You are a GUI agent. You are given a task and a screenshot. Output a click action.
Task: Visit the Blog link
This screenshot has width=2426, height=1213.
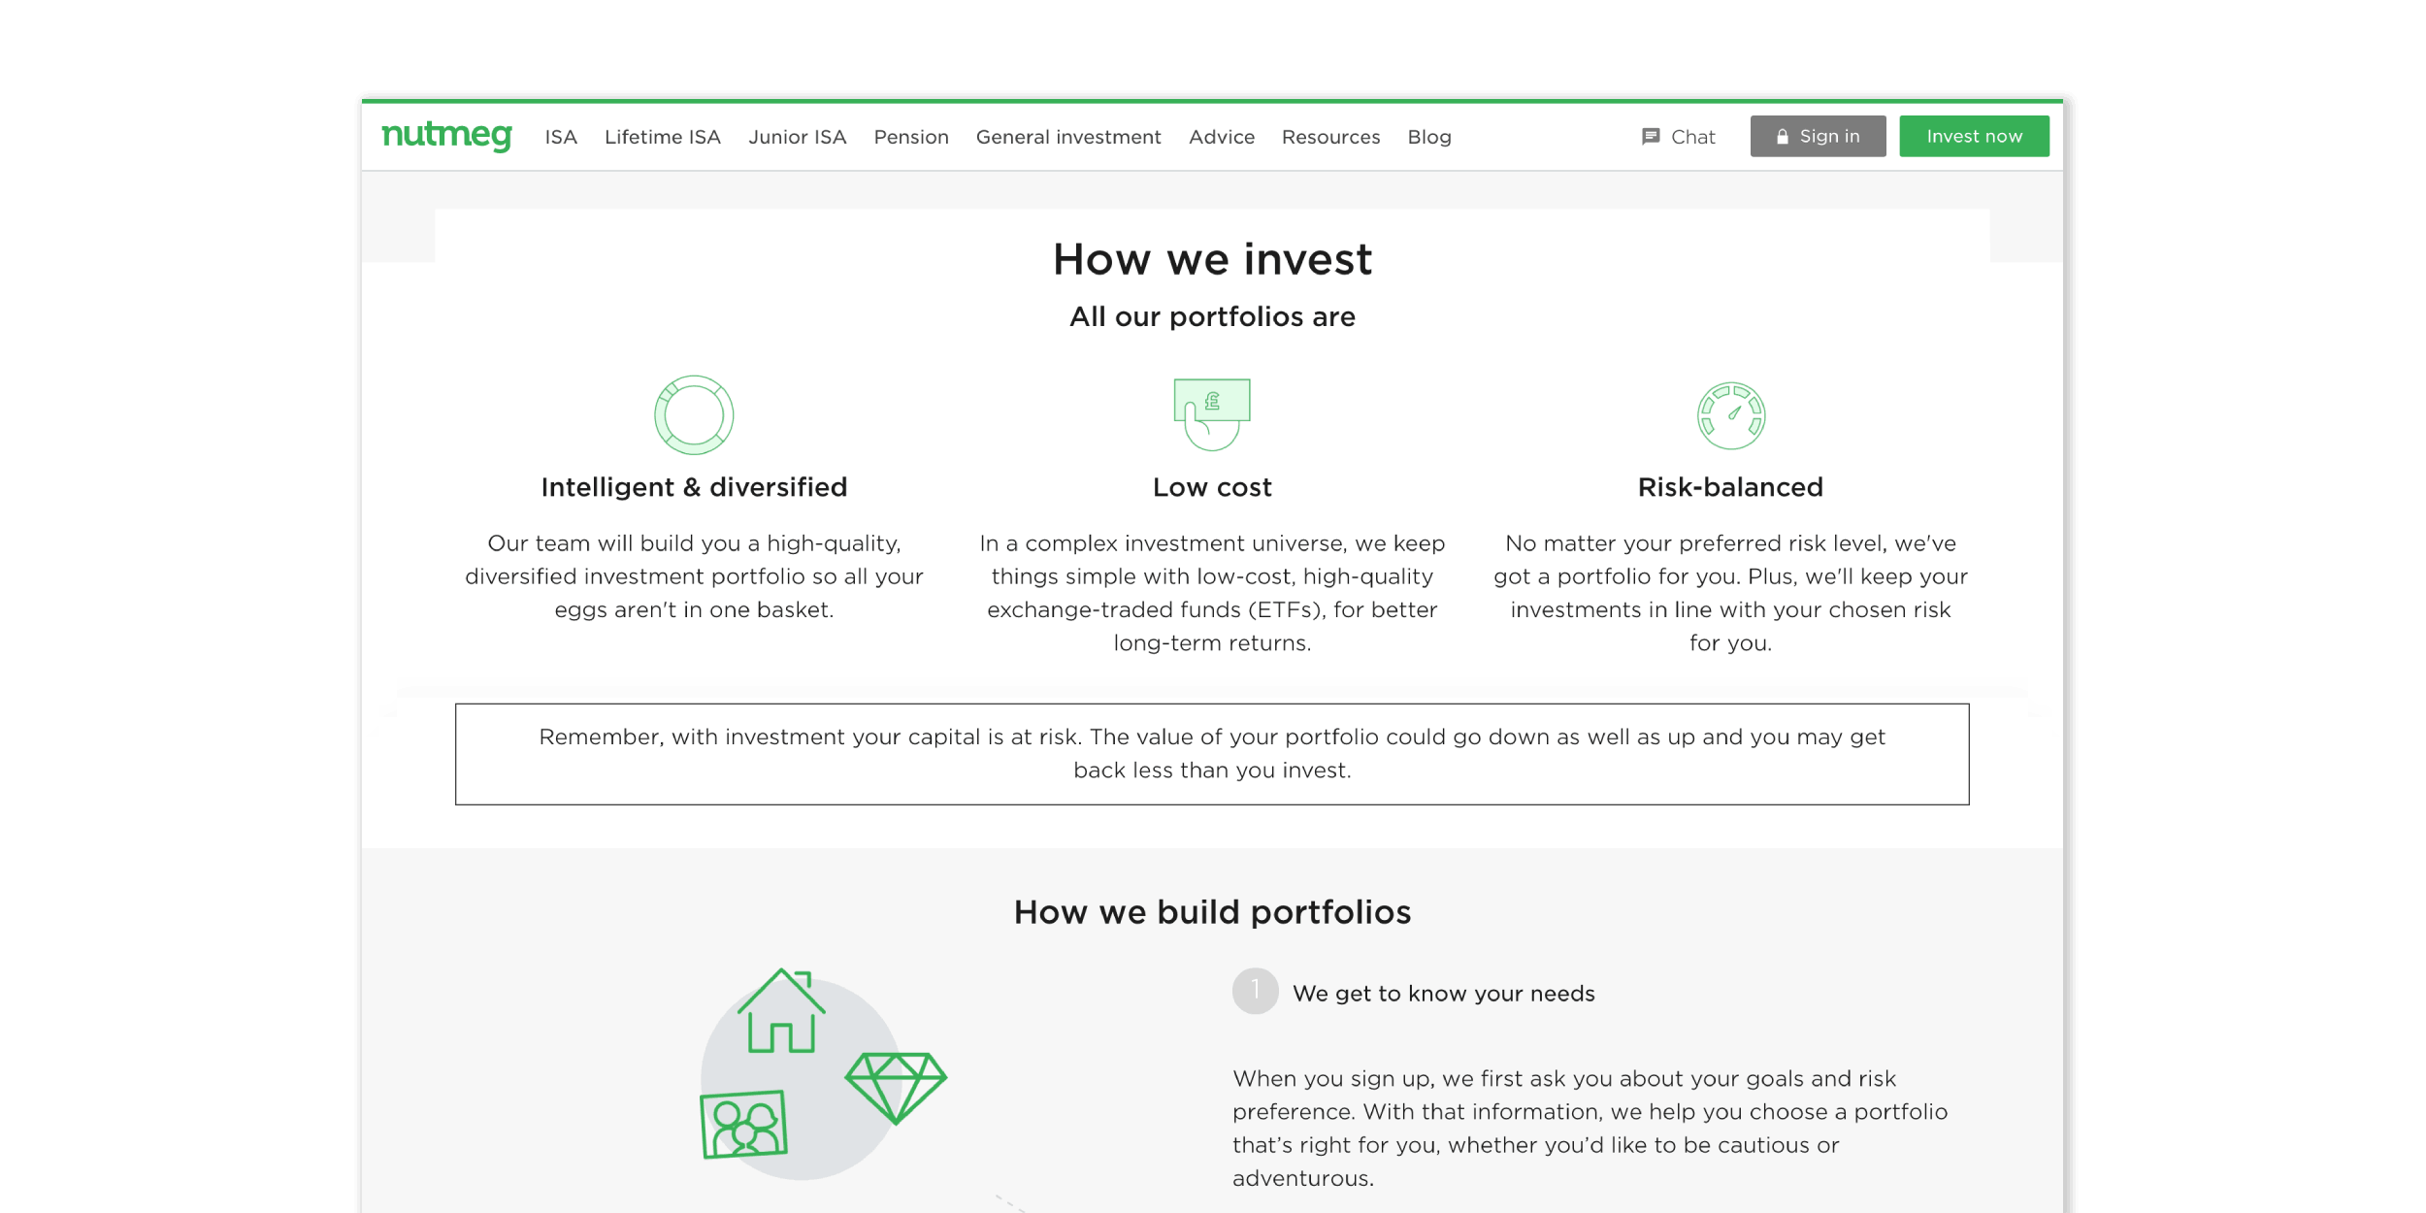[x=1429, y=137]
